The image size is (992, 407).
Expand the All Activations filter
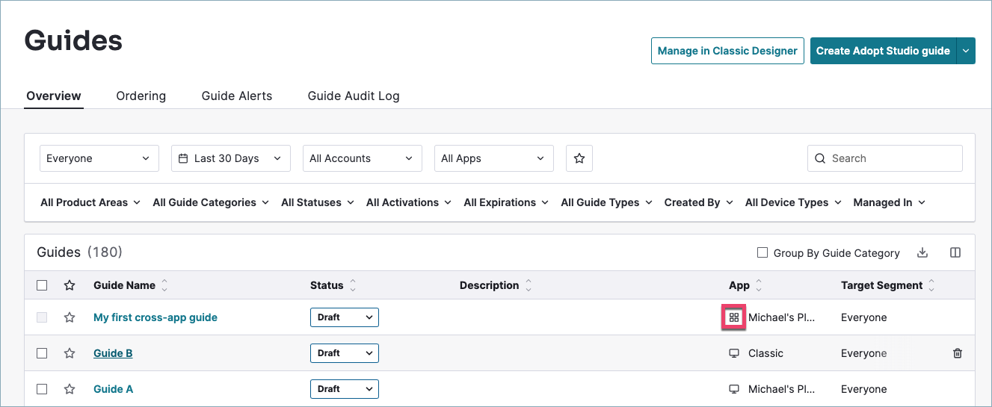click(409, 202)
